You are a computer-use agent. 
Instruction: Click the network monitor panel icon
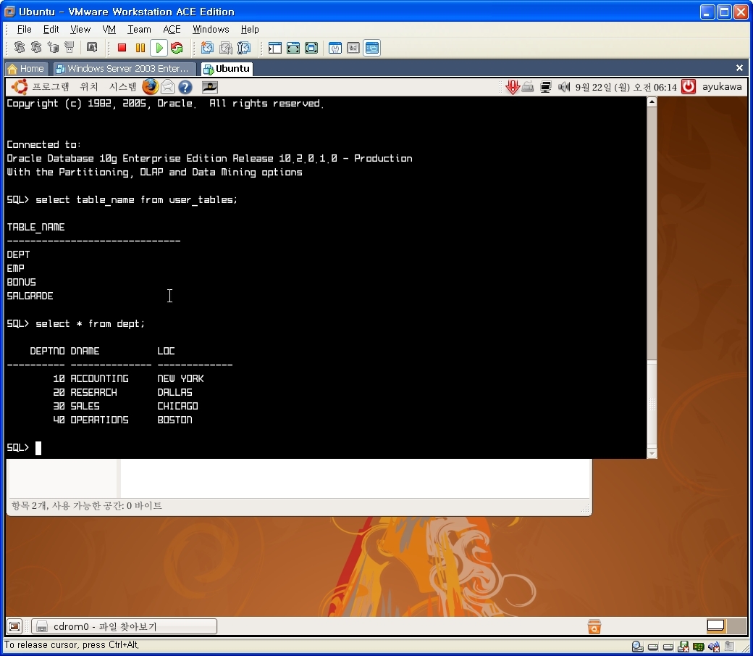[545, 87]
